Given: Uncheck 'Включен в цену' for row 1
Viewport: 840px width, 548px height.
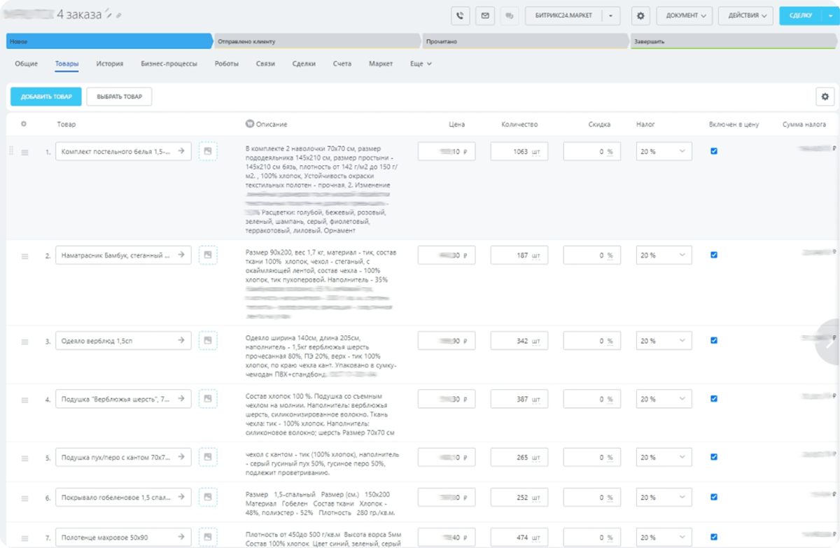Looking at the screenshot, I should tap(714, 151).
